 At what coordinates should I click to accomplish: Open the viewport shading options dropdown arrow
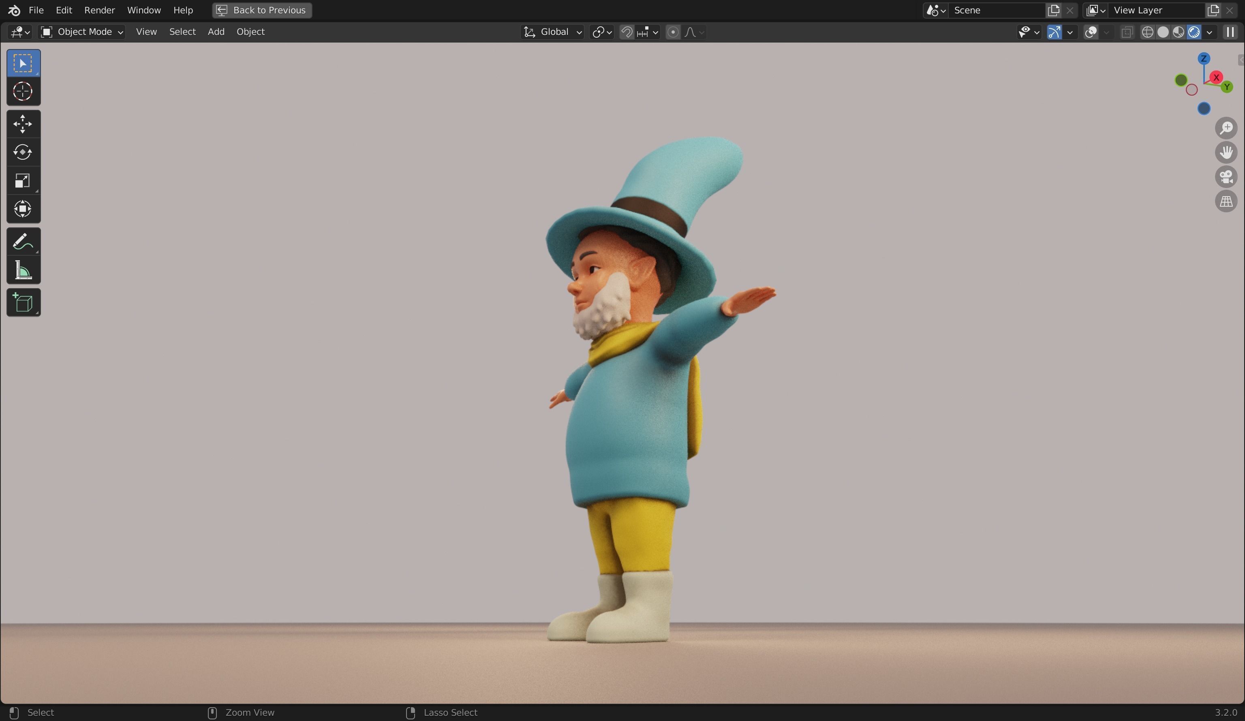coord(1209,32)
